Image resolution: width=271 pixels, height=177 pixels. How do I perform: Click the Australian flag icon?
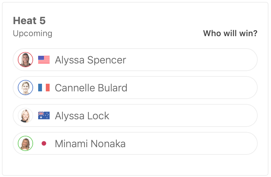[44, 115]
